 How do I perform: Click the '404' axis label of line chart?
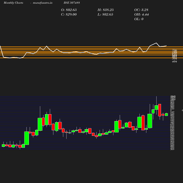(x=174, y=61)
